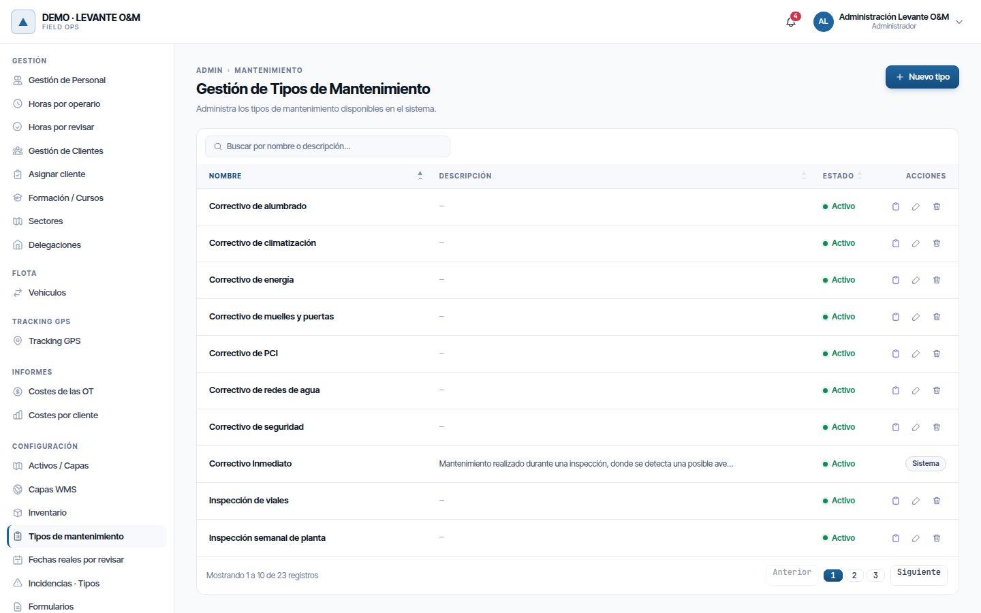This screenshot has width=981, height=613.
Task: Open the Vehículos section
Action: tap(87, 293)
